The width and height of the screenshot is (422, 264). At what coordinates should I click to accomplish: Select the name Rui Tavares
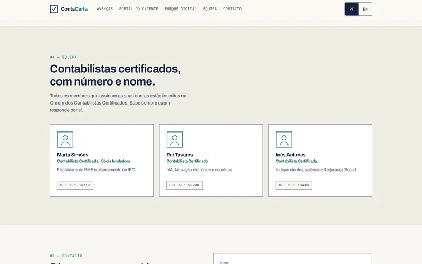click(179, 155)
